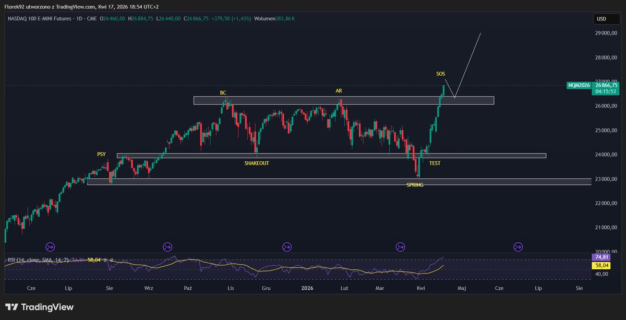Screen dimensions: 626x320
Task: Click the 28 000,00 price scale label
Action: pos(606,58)
